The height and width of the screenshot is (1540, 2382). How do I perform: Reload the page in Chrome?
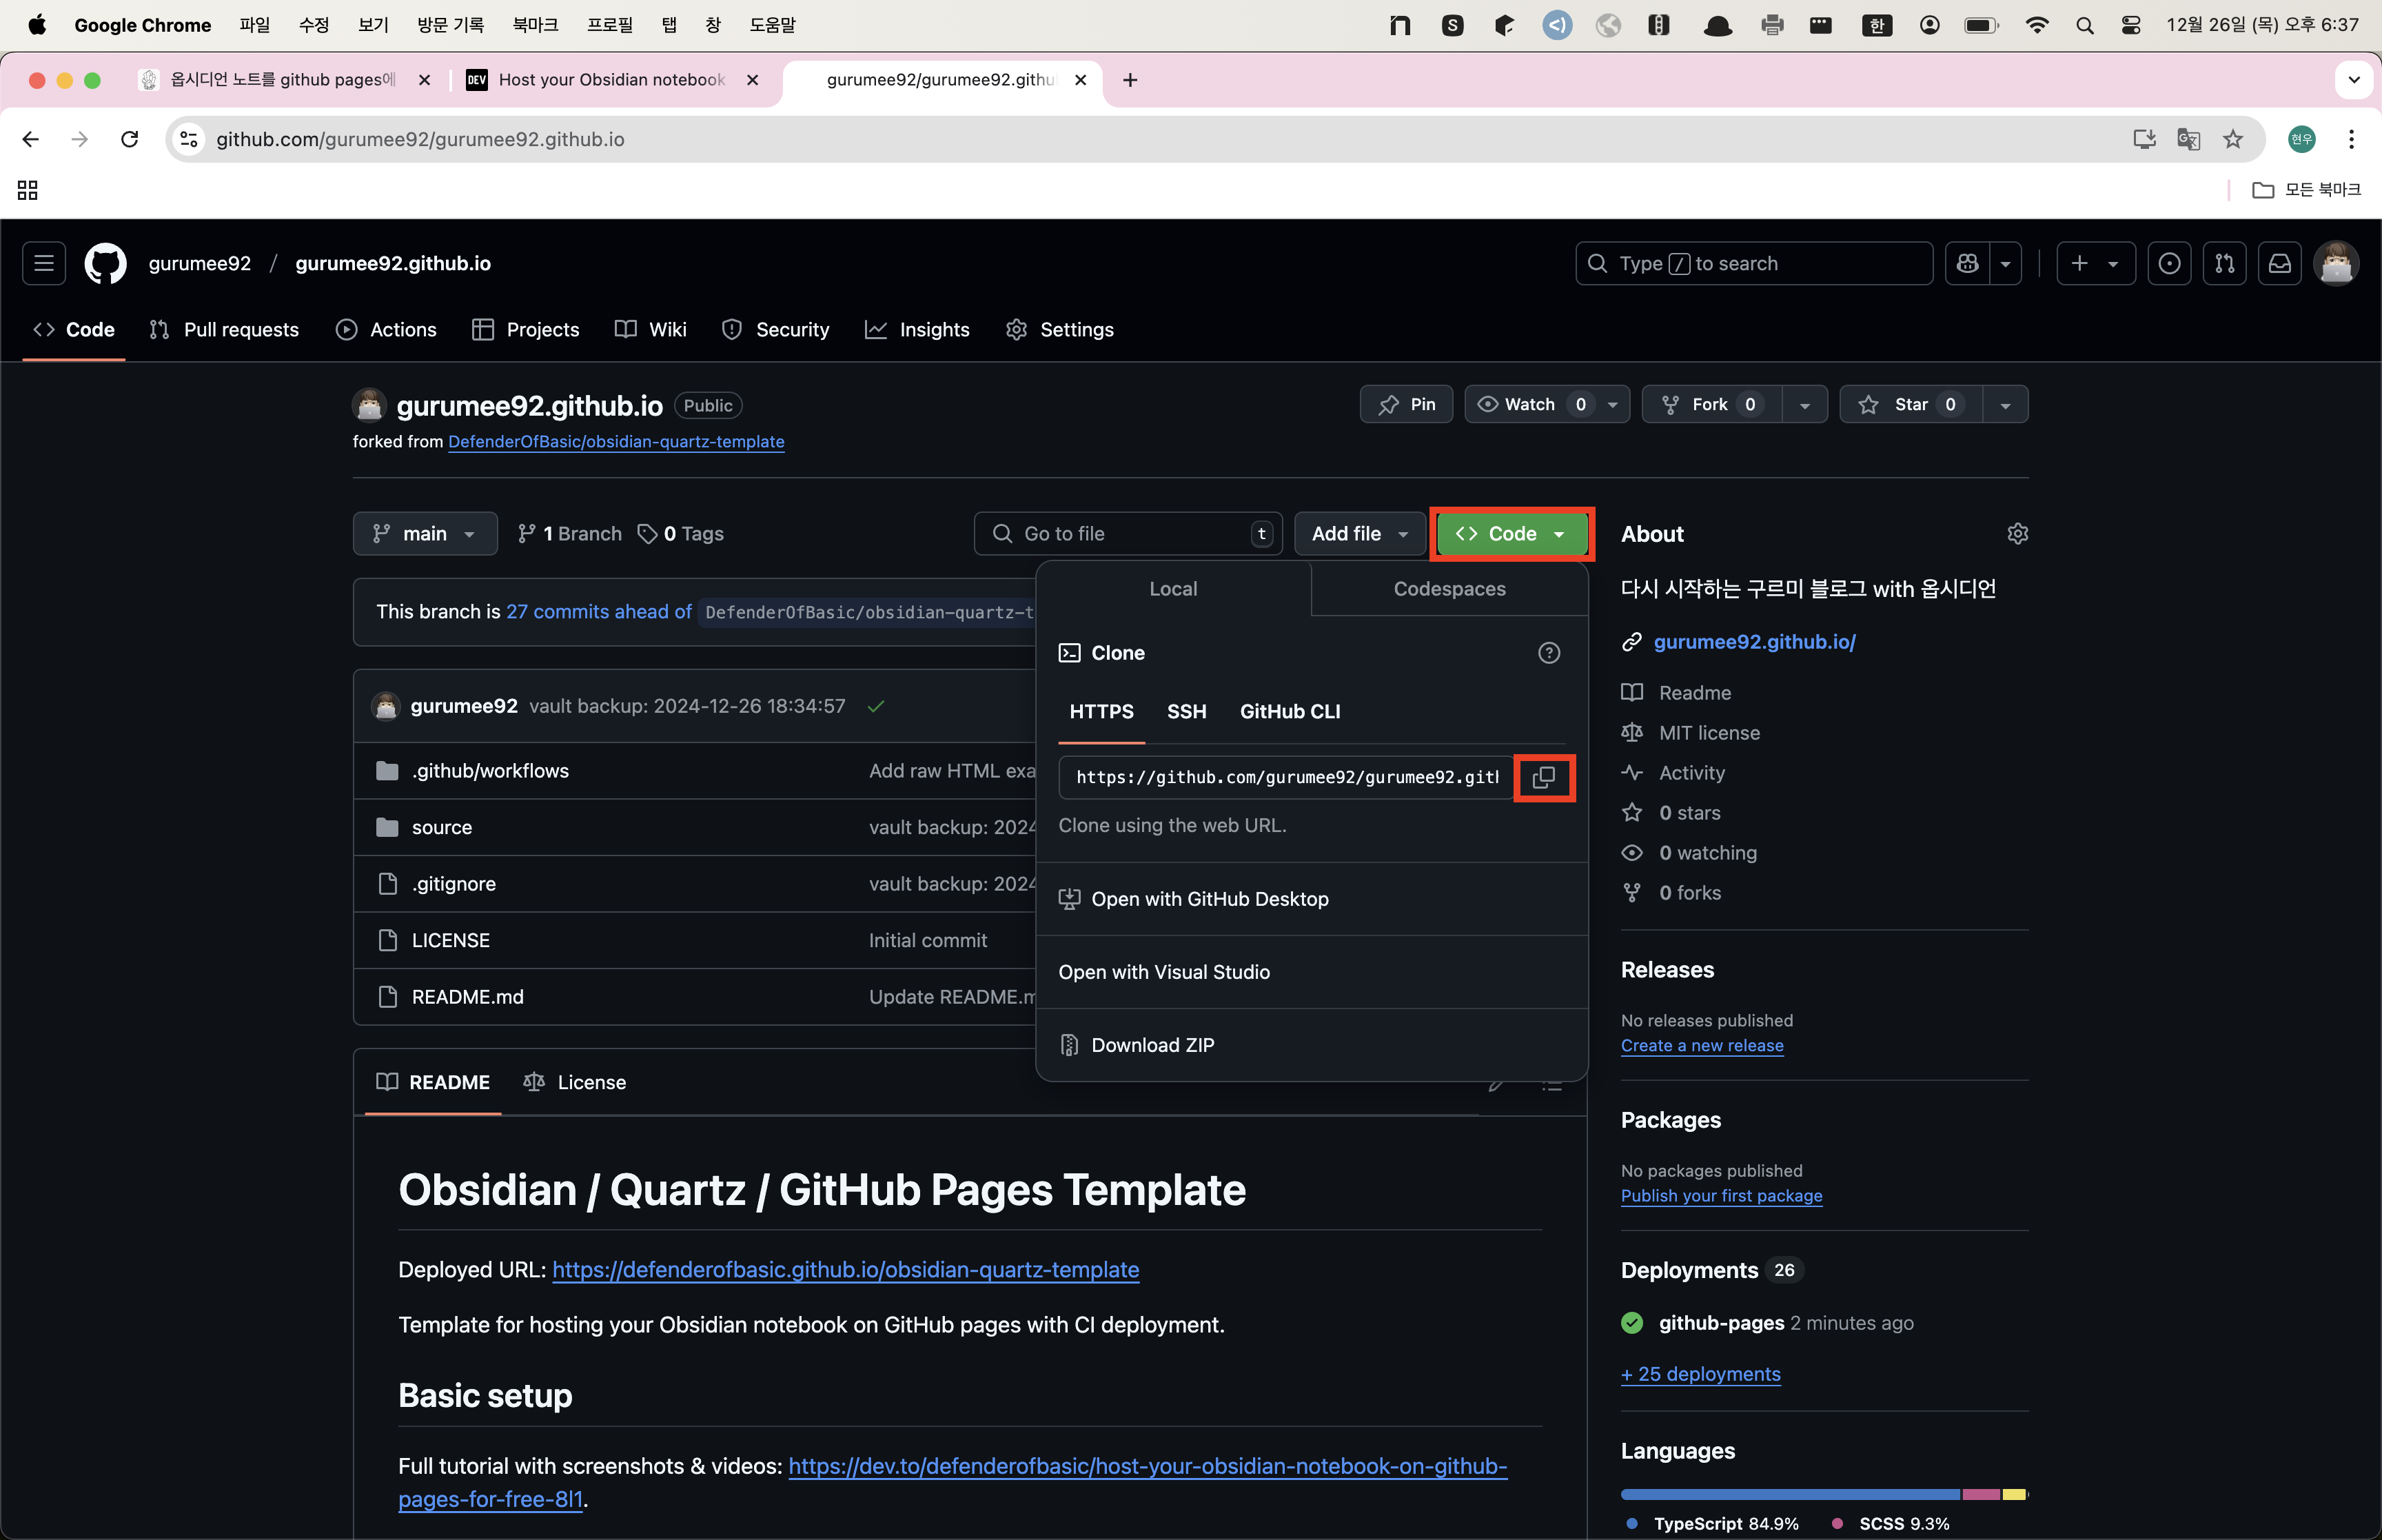click(129, 139)
